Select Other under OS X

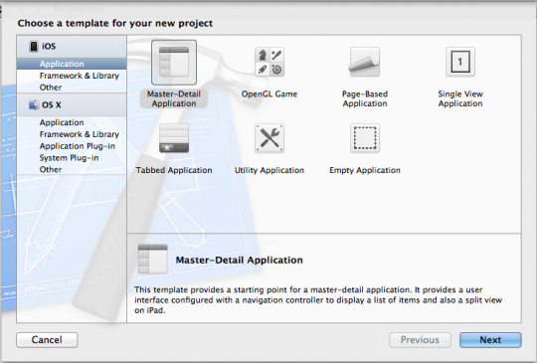click(72, 169)
